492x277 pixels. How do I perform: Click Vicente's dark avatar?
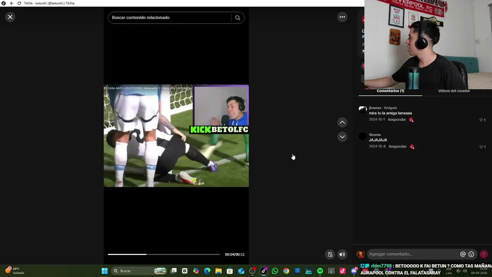[363, 136]
